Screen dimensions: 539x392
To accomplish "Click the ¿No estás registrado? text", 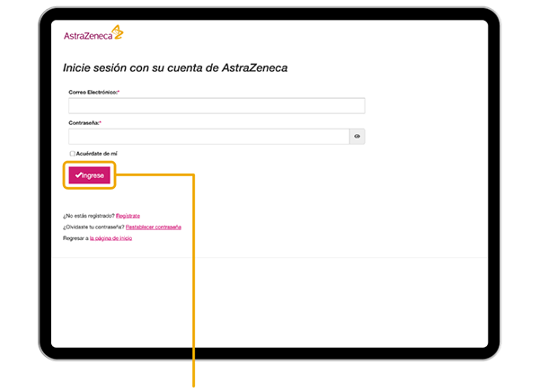I will click(x=88, y=216).
